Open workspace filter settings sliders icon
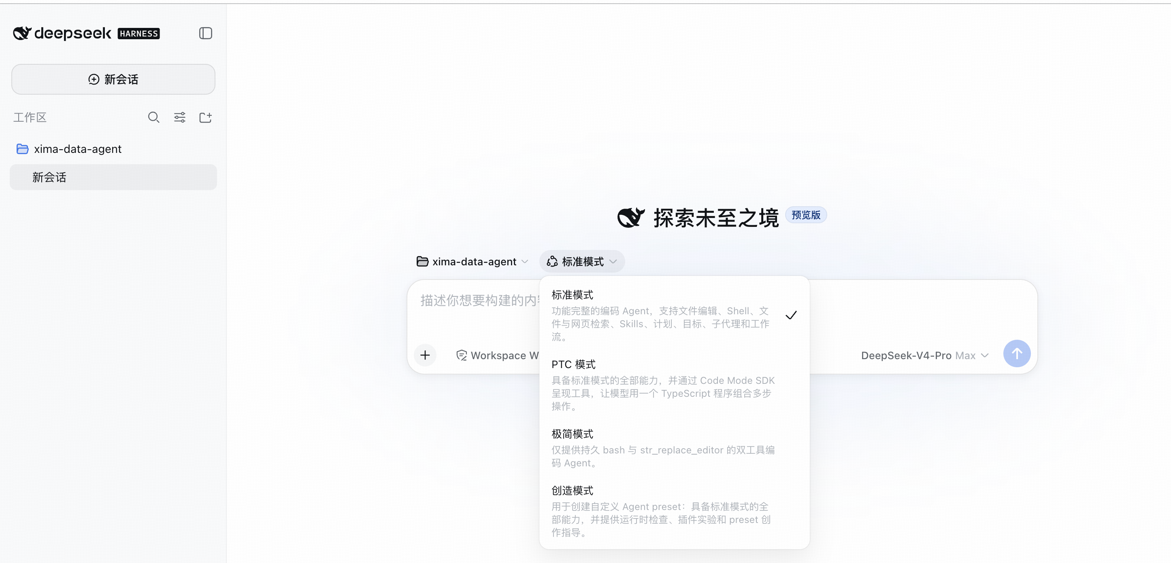The width and height of the screenshot is (1171, 563). click(179, 118)
